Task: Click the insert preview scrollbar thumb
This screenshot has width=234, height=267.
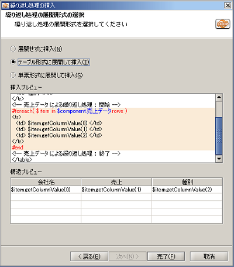Action: click(219, 136)
